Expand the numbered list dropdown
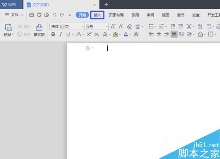 166,27
